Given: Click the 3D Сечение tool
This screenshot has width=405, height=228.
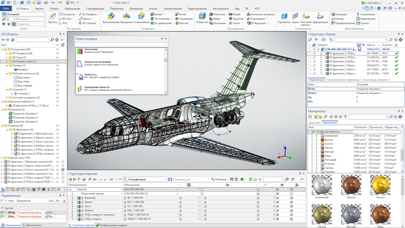Looking at the screenshot, I should (x=87, y=23).
